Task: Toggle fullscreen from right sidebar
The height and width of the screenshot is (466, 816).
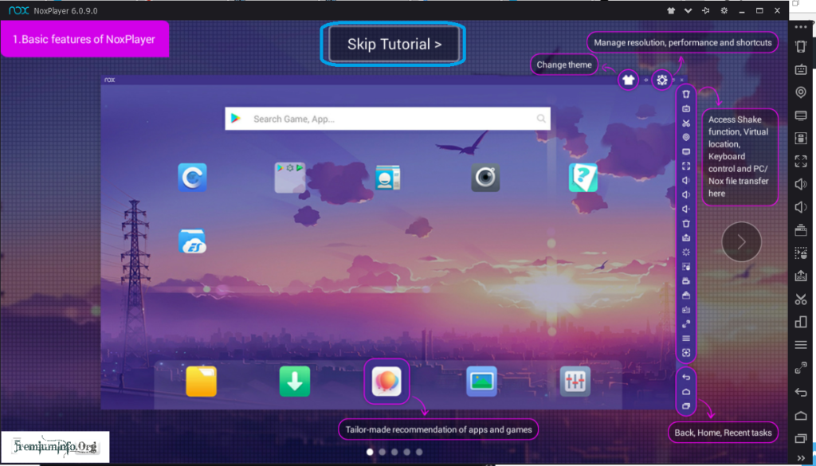Action: coord(800,161)
